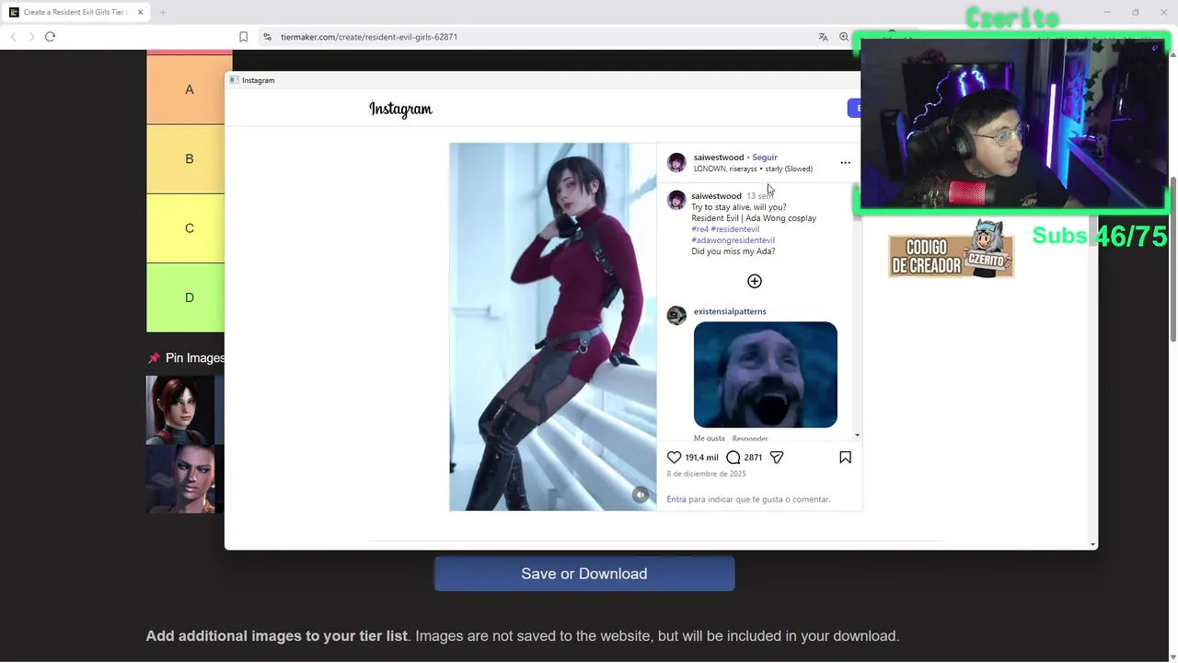Viewport: 1178px width, 663px height.
Task: Go back in the browser
Action: pyautogui.click(x=13, y=37)
